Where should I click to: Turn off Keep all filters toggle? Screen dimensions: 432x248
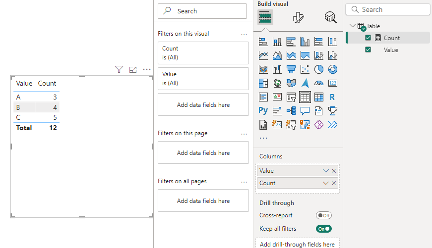[324, 229]
